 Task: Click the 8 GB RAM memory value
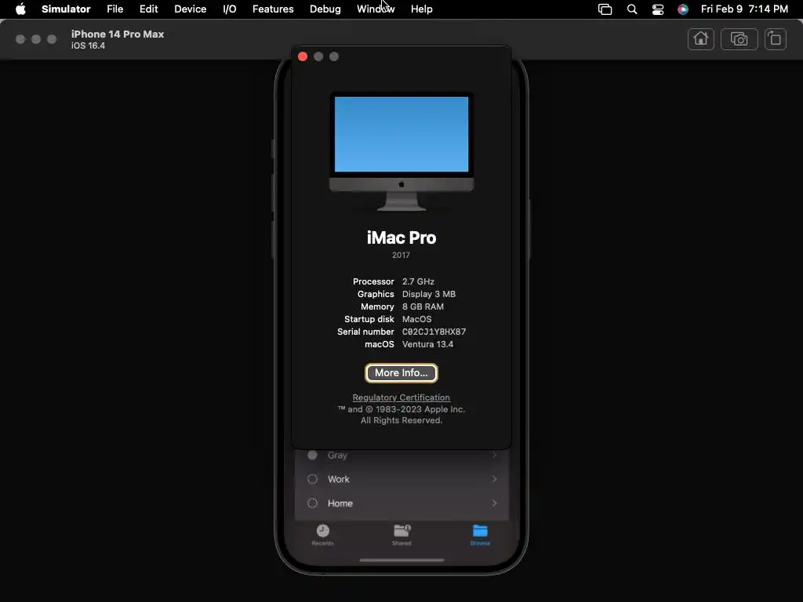(x=423, y=306)
